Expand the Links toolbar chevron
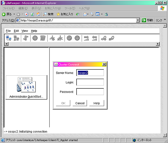This screenshot has height=143, width=168. coord(165,19)
